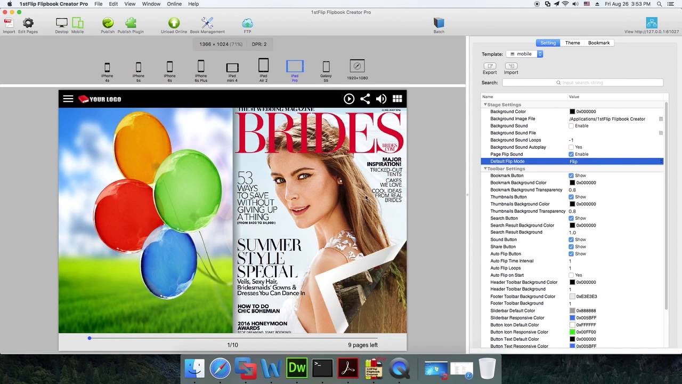
Task: Open the Online menu
Action: (174, 4)
